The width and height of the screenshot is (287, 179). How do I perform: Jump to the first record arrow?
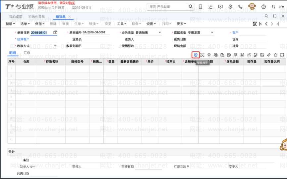(260, 24)
